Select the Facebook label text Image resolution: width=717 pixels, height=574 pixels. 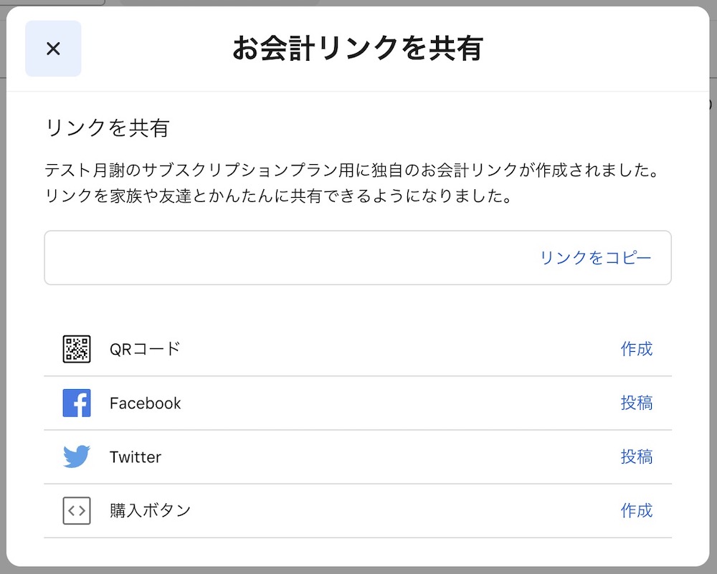[145, 403]
